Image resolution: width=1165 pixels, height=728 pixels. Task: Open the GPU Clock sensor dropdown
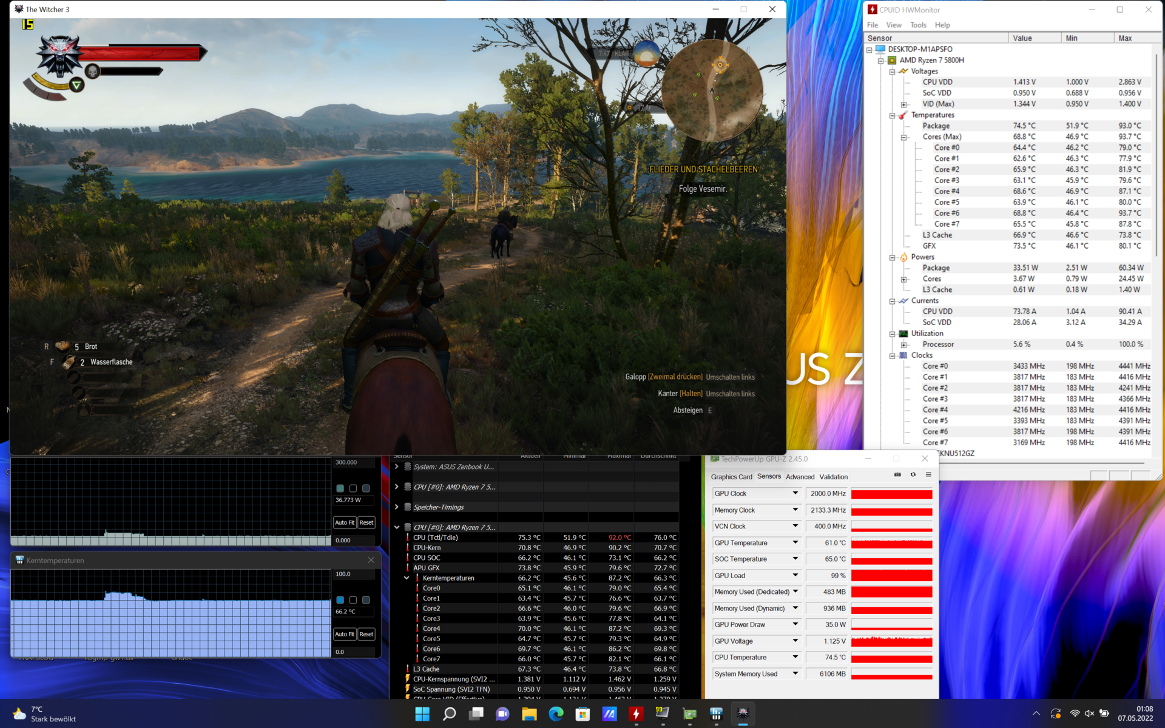795,493
